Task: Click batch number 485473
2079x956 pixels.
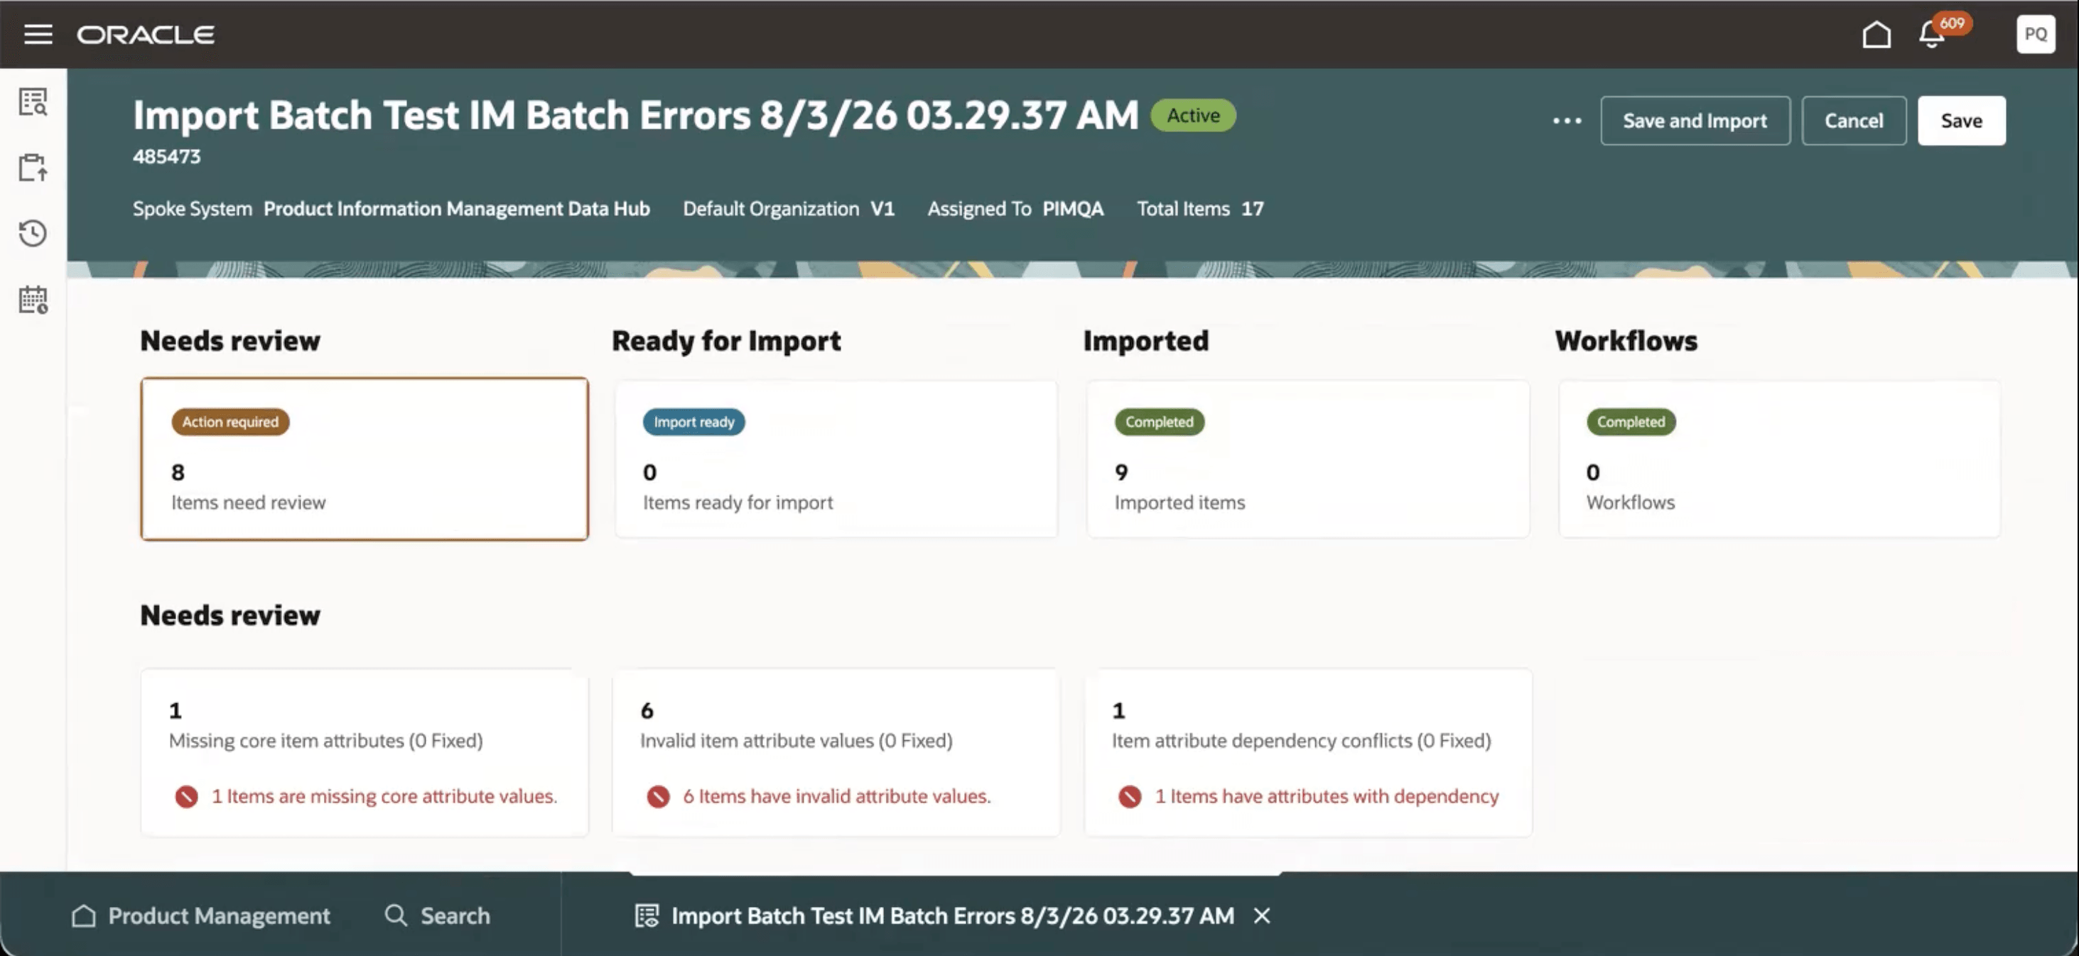Action: (167, 156)
